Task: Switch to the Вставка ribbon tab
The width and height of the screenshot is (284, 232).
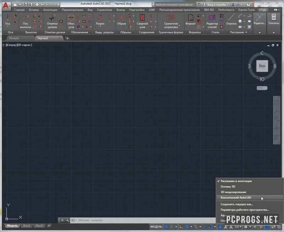Action: [34, 10]
